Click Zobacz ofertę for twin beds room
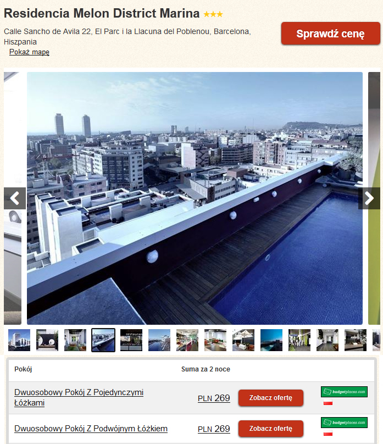 pos(271,398)
